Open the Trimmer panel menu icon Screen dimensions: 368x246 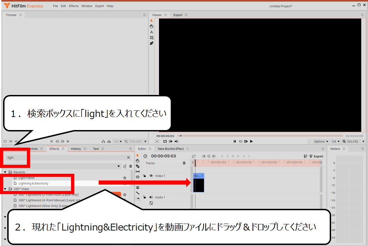click(x=21, y=15)
